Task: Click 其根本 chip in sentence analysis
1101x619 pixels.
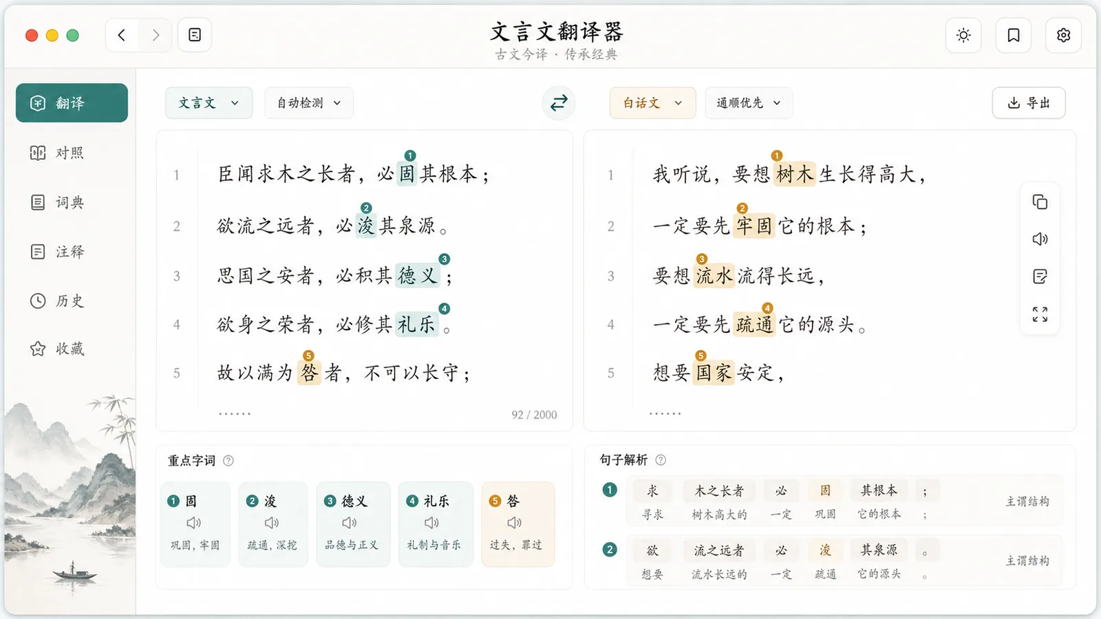Action: 879,490
